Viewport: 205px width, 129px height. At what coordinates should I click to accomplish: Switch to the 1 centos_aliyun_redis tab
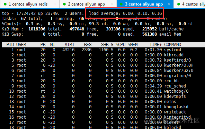click(x=30, y=4)
